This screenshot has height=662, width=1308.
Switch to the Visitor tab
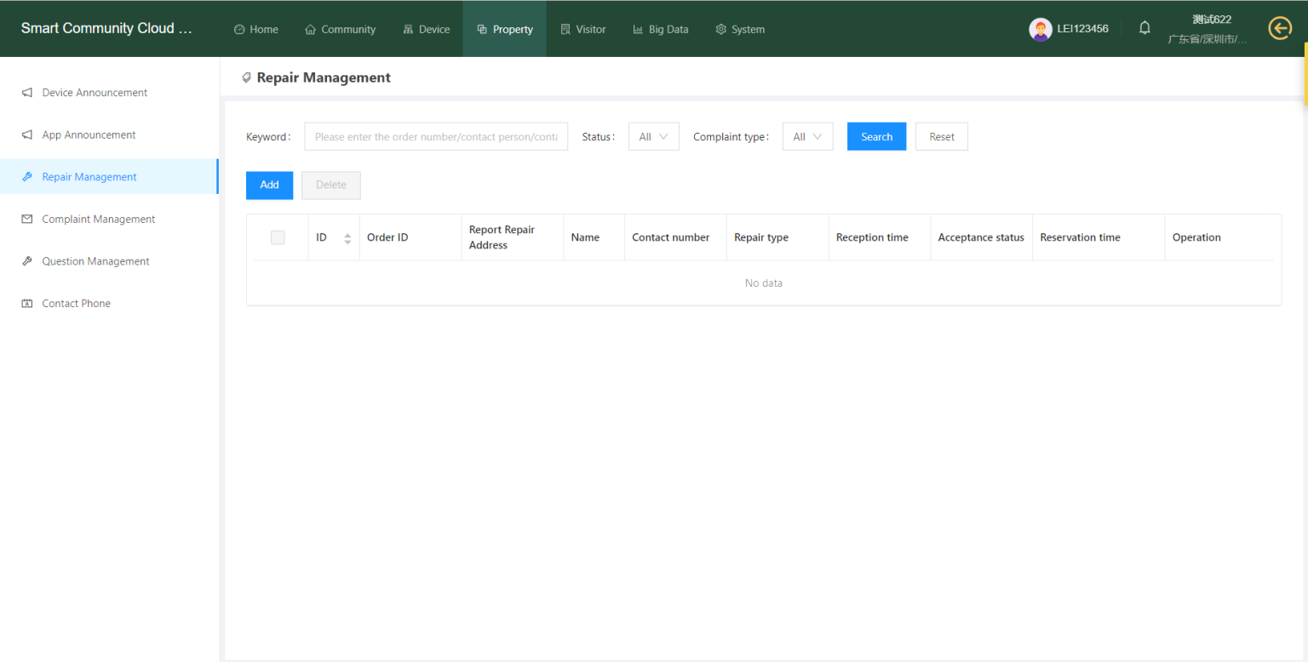583,29
